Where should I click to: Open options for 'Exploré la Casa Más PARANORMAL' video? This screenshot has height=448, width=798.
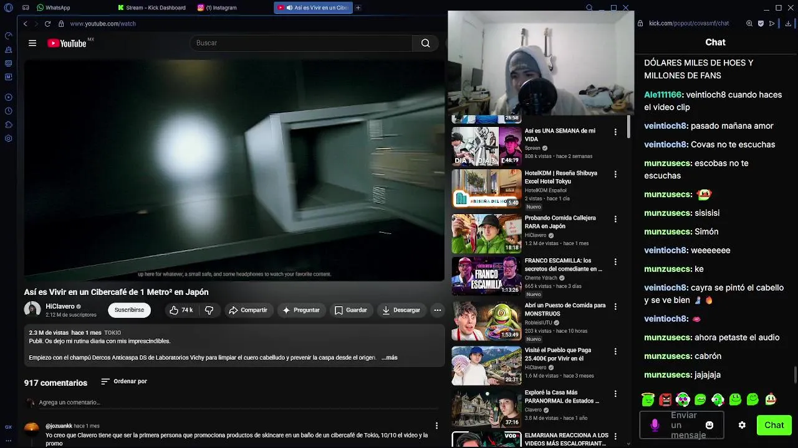click(x=615, y=394)
